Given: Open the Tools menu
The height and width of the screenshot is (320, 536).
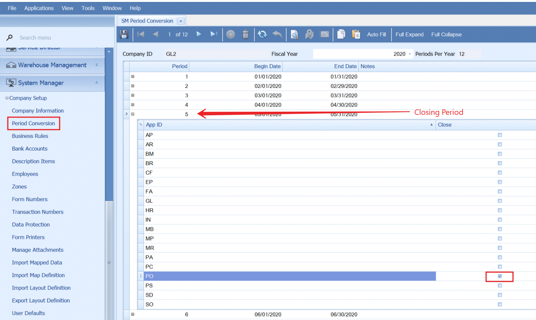Looking at the screenshot, I should pos(88,8).
